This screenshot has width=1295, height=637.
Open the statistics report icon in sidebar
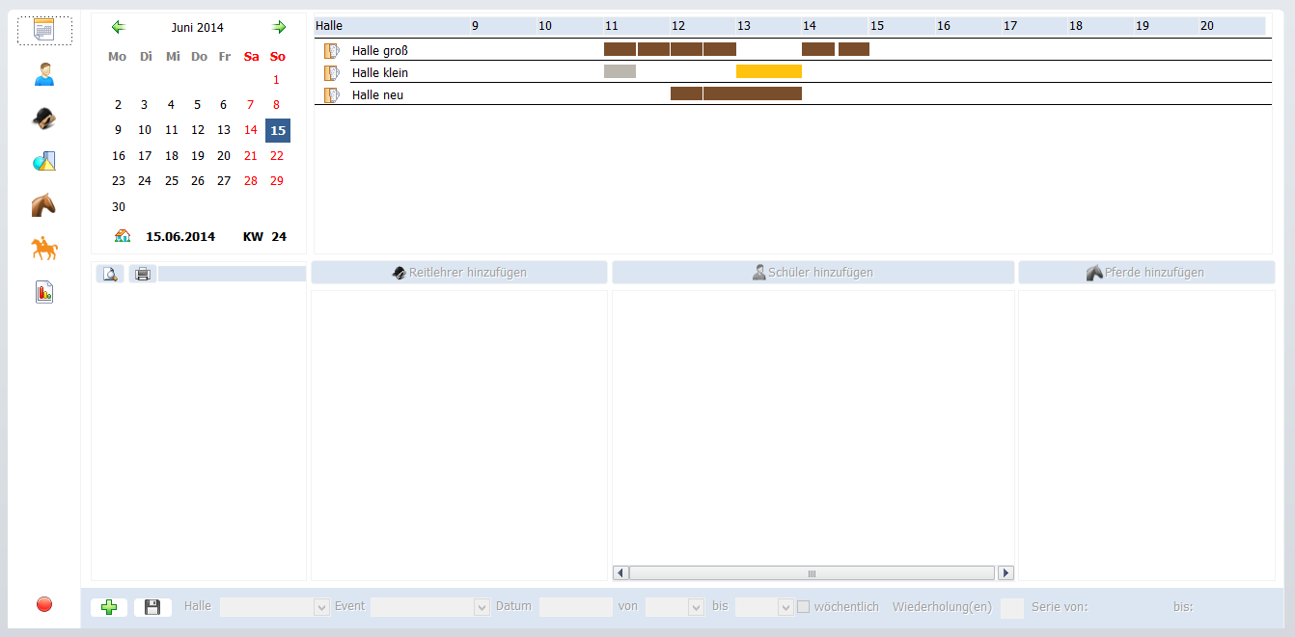[x=44, y=293]
